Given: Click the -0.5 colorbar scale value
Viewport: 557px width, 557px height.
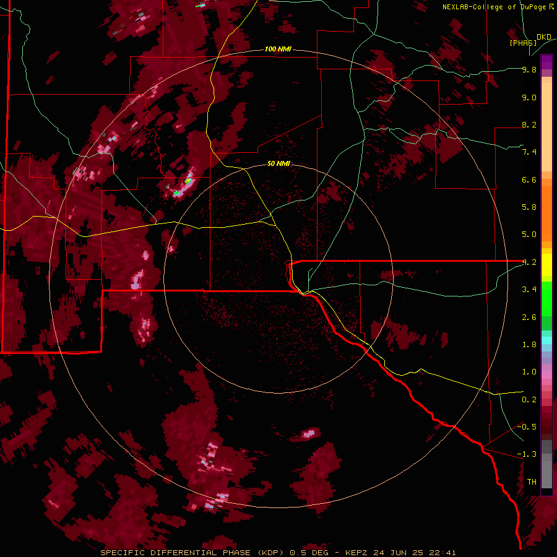Looking at the screenshot, I should pos(527,426).
